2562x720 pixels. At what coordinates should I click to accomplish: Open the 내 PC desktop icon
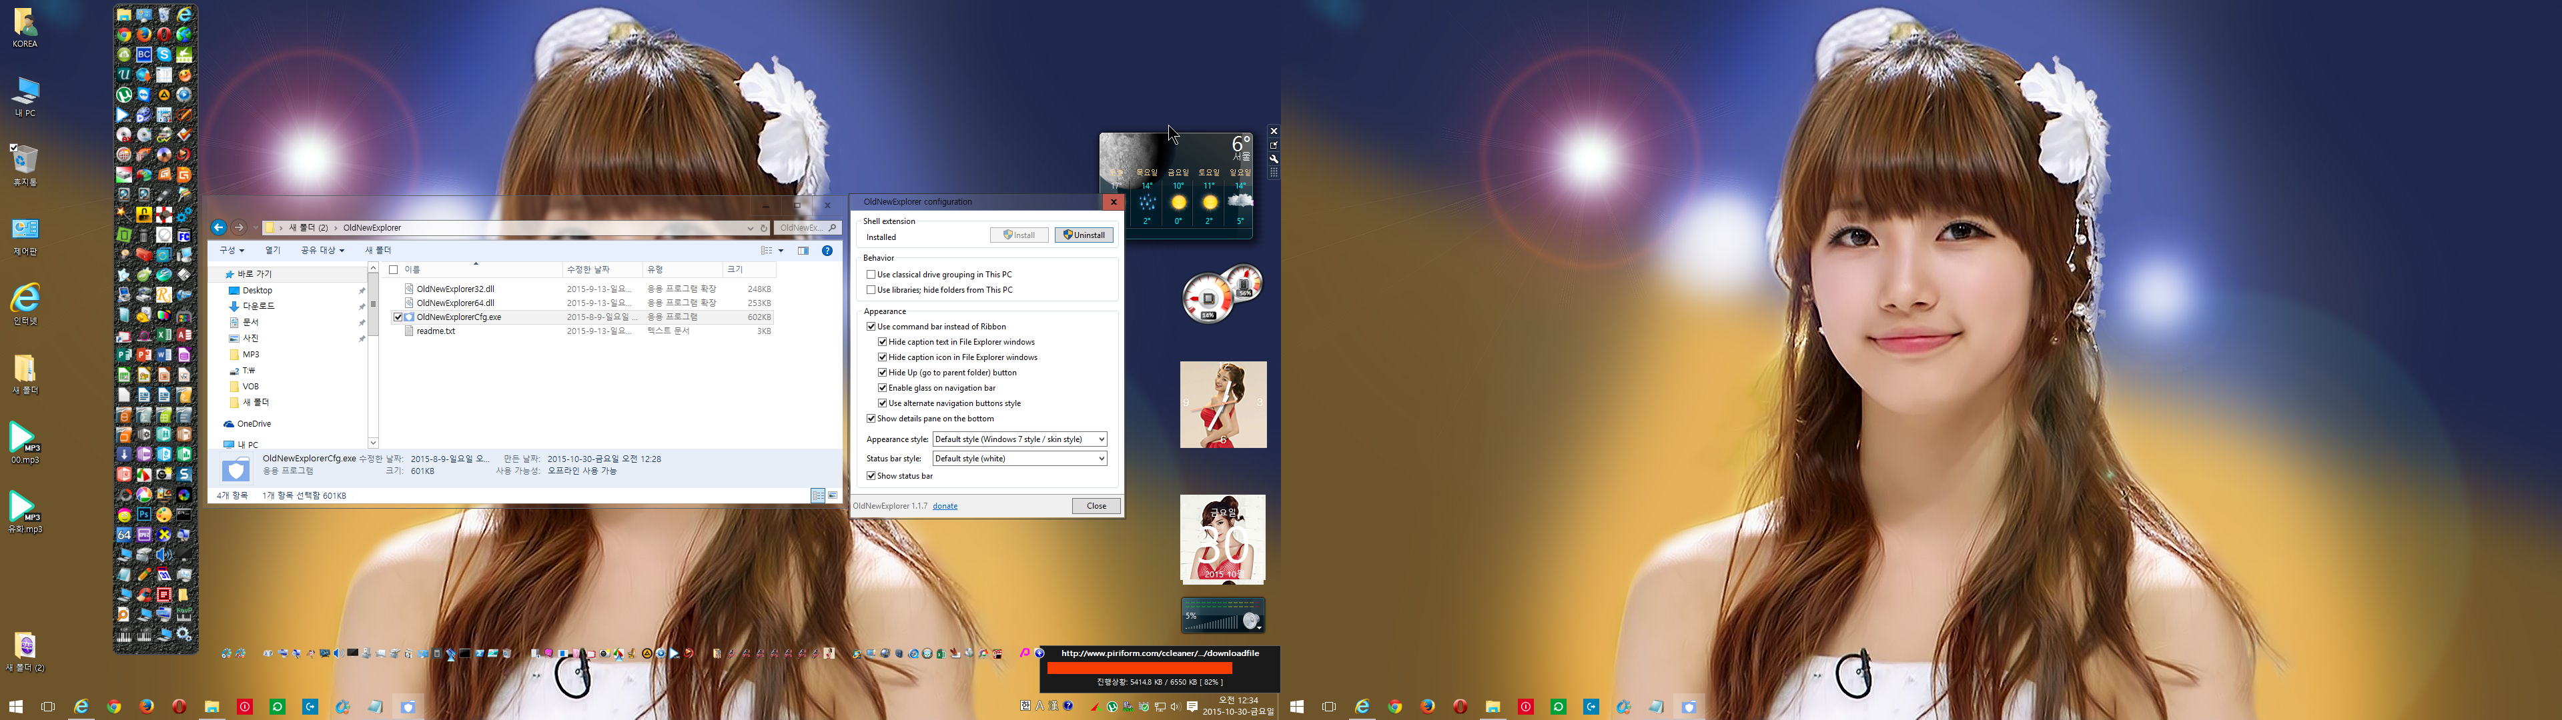point(25,97)
